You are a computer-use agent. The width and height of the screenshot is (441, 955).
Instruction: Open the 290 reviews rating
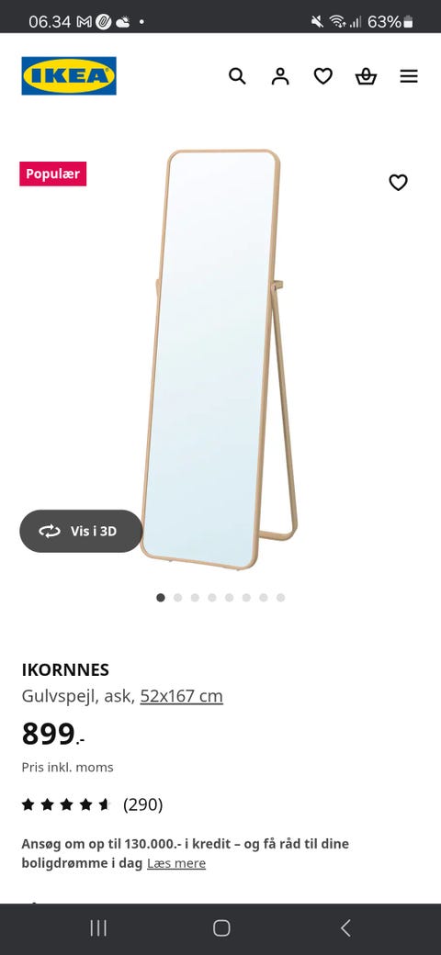pyautogui.click(x=143, y=804)
